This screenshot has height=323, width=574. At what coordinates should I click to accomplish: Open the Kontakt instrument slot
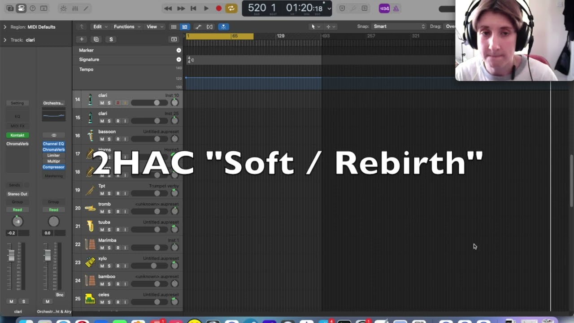(17, 135)
